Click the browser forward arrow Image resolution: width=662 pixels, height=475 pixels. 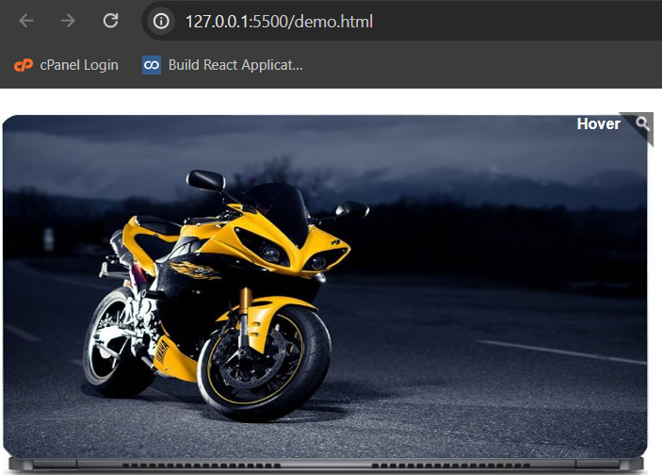coord(68,21)
